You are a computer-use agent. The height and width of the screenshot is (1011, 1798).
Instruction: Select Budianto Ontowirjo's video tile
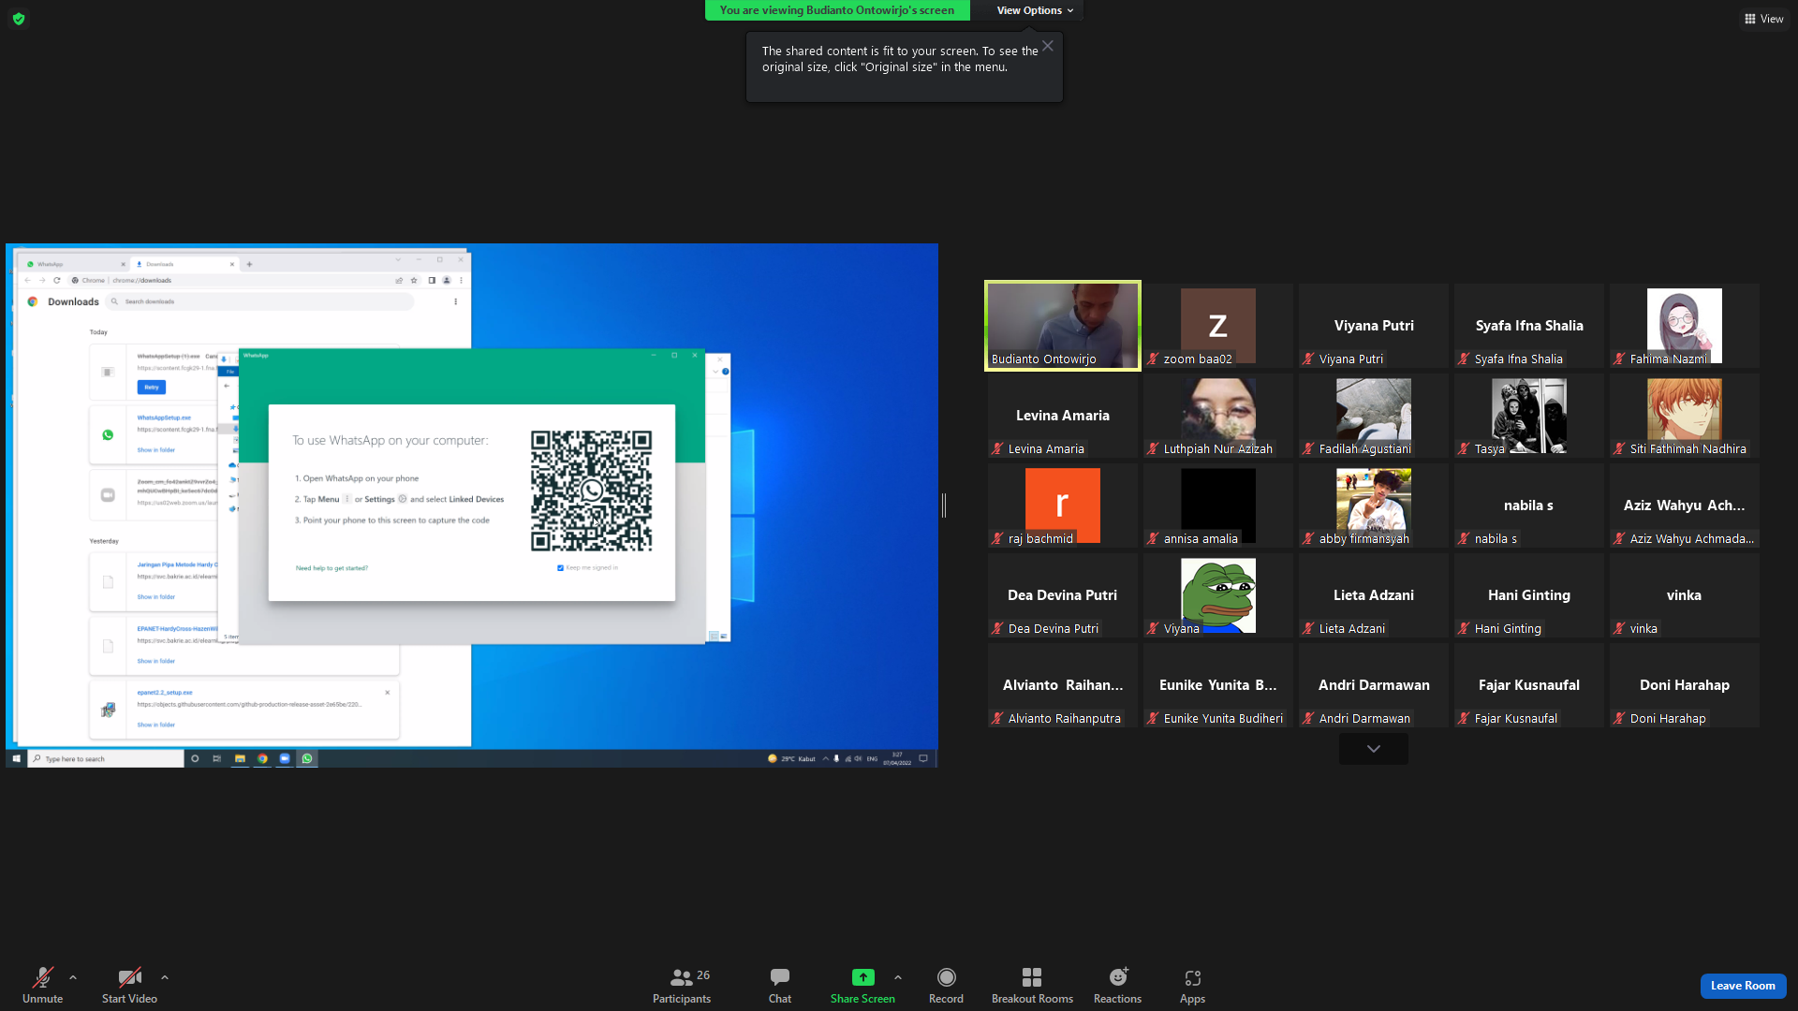click(x=1063, y=326)
